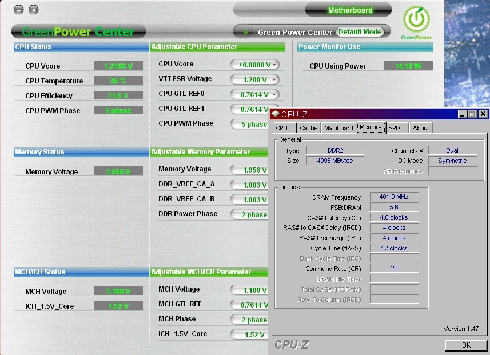Open the CPU GTL REF1 dropdown
The width and height of the screenshot is (490, 355).
(250, 109)
